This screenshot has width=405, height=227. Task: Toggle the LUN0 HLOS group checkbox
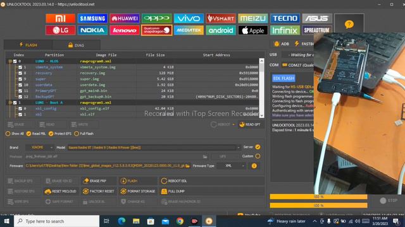click(15, 61)
